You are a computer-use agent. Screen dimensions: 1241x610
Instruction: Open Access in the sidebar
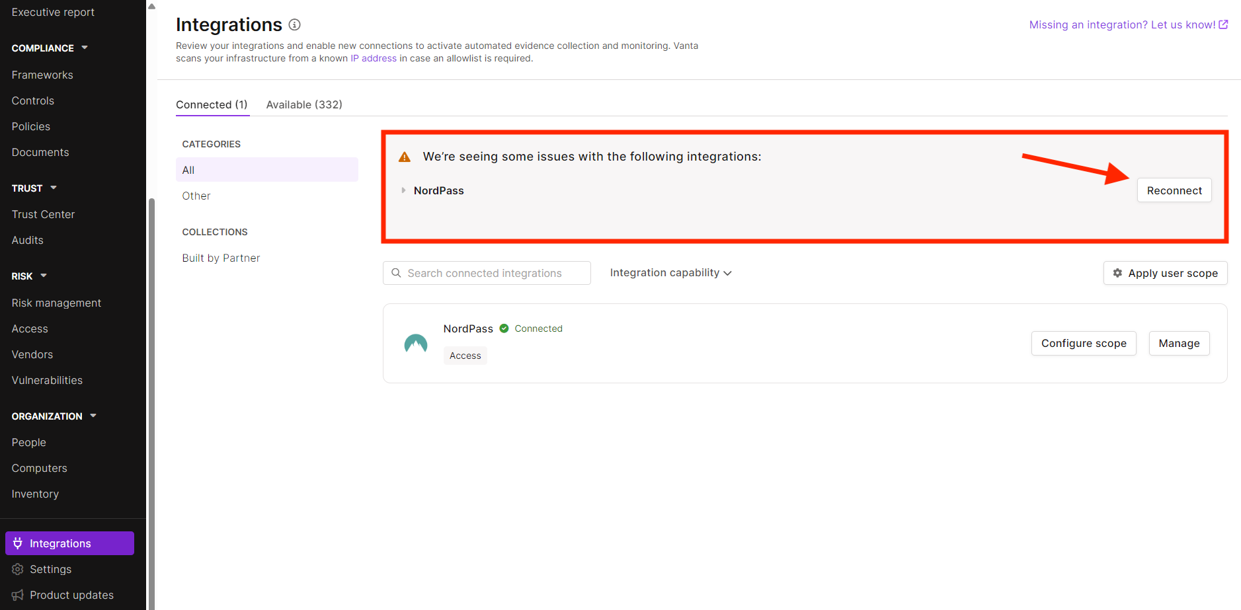(30, 328)
